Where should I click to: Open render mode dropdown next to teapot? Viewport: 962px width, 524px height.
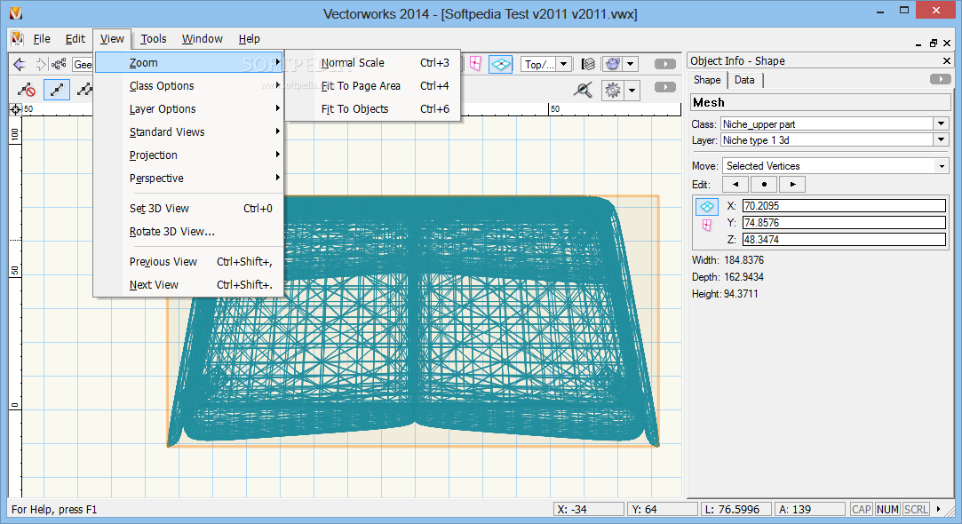click(x=630, y=64)
